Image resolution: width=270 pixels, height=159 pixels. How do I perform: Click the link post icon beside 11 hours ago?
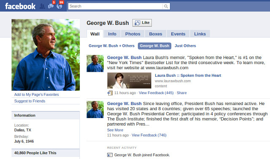click(110, 93)
